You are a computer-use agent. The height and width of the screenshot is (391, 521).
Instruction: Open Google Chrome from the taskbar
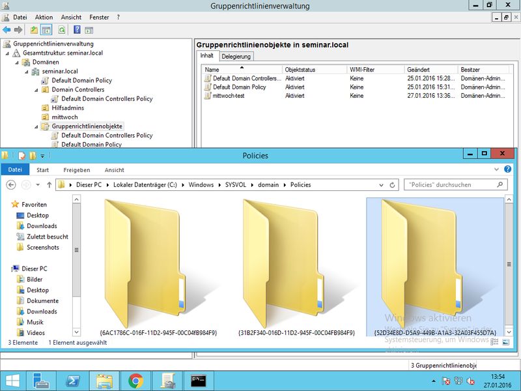tap(135, 380)
